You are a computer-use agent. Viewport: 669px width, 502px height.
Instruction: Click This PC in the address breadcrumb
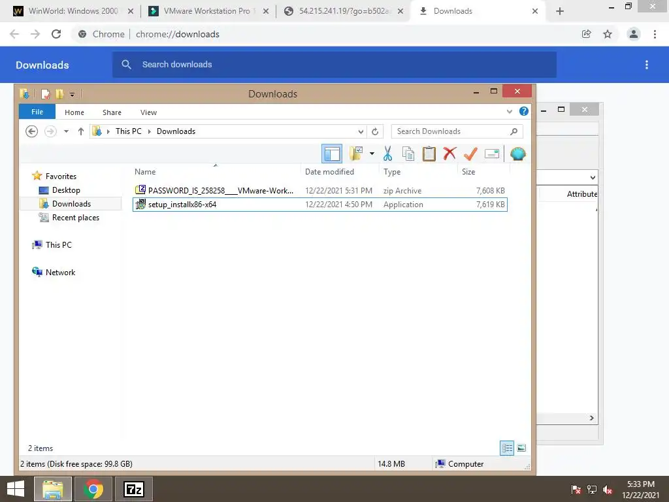(129, 131)
